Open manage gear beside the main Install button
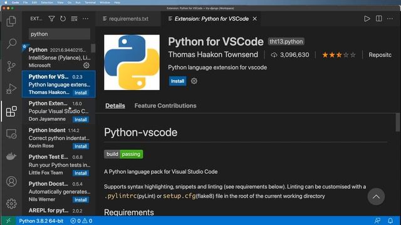Screen dimensions: 401x225 pyautogui.click(x=194, y=81)
